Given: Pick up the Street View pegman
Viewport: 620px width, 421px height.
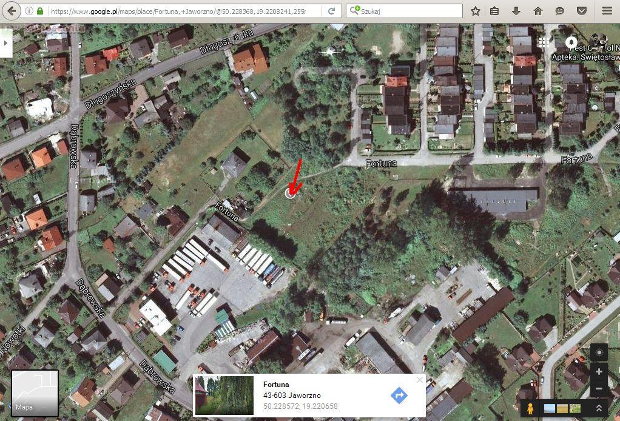Looking at the screenshot, I should (x=531, y=408).
